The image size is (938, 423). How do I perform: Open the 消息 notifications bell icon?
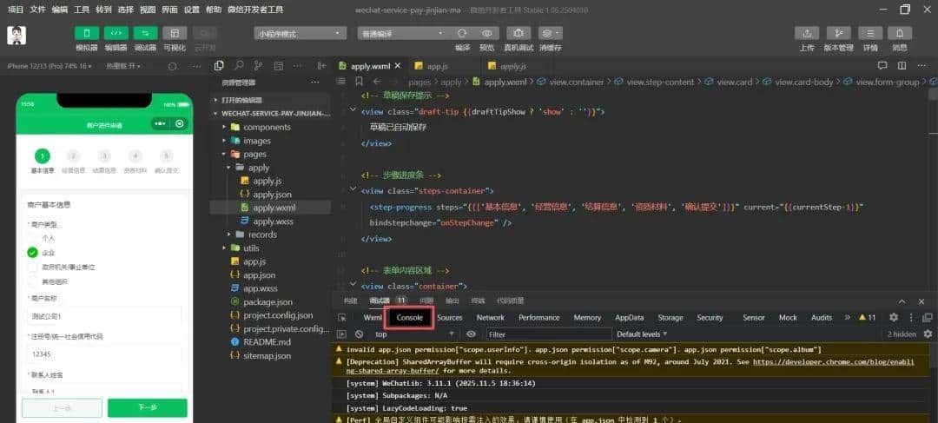pyautogui.click(x=900, y=34)
